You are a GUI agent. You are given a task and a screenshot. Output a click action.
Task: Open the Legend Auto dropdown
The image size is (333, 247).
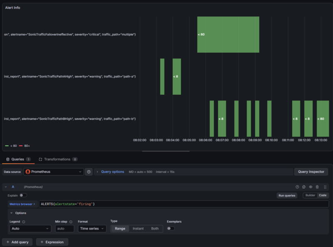tap(30, 229)
